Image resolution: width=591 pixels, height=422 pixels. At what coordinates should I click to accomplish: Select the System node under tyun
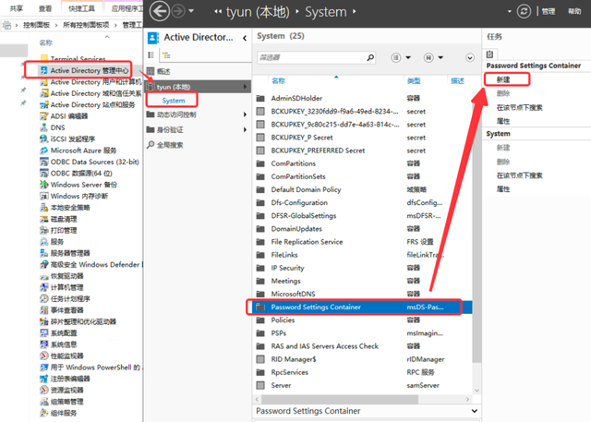[174, 101]
